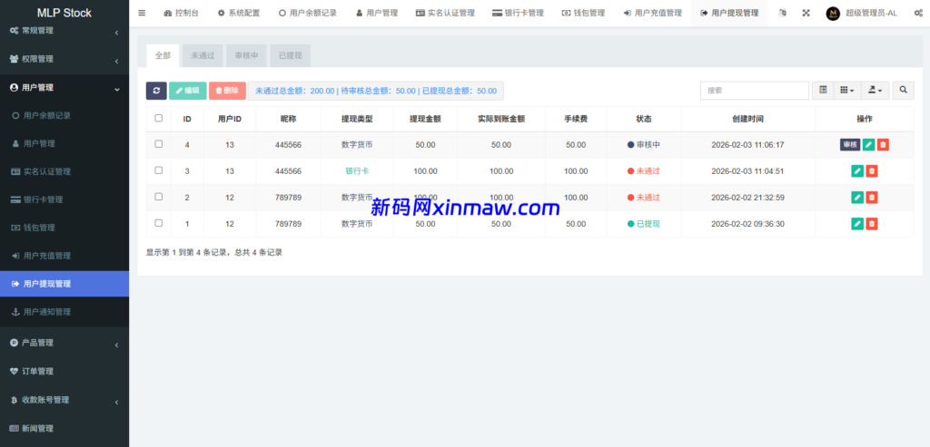This screenshot has width=930, height=447.
Task: Open 用户充值管理 in the sidebar
Action: click(x=64, y=256)
